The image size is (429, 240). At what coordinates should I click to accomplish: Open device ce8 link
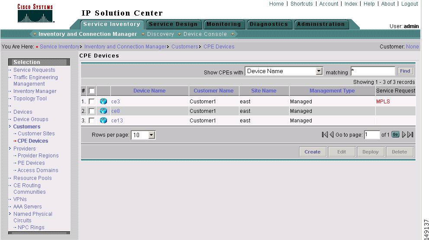[x=116, y=111]
